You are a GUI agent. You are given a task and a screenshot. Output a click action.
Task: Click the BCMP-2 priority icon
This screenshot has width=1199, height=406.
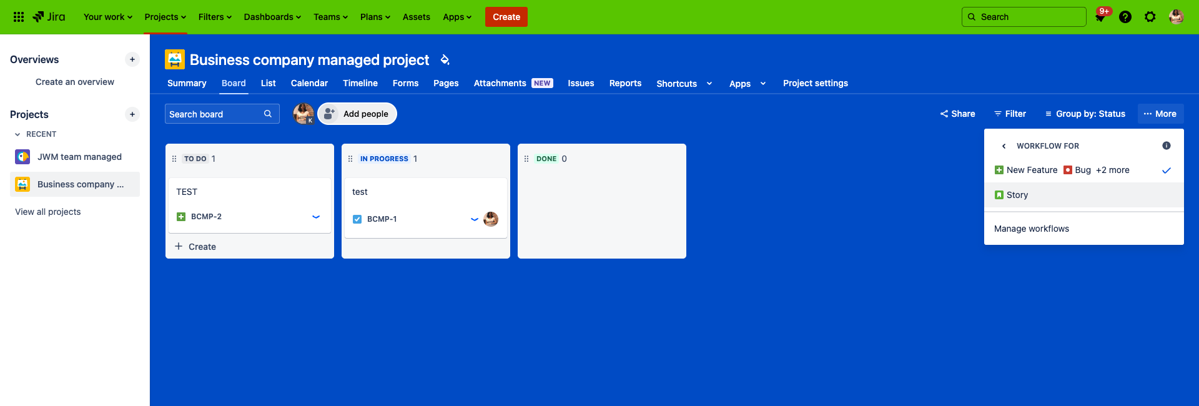tap(316, 217)
